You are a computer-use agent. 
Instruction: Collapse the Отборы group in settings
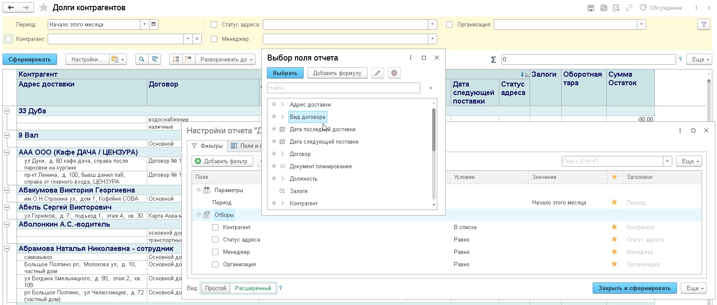tap(198, 215)
